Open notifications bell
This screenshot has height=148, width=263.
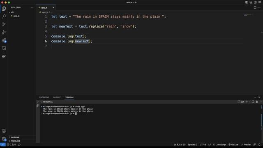point(259,144)
